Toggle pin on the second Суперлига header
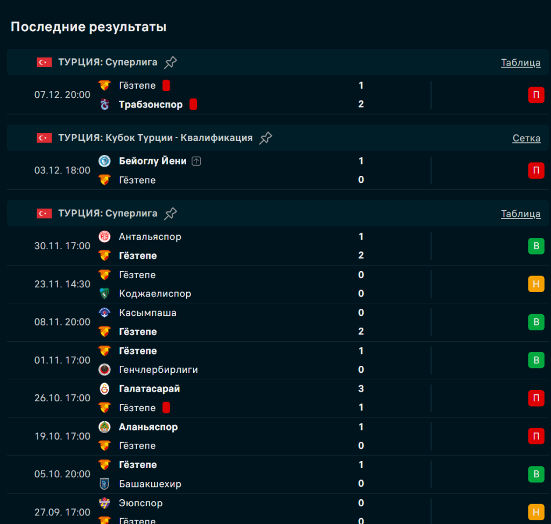 [x=171, y=214]
